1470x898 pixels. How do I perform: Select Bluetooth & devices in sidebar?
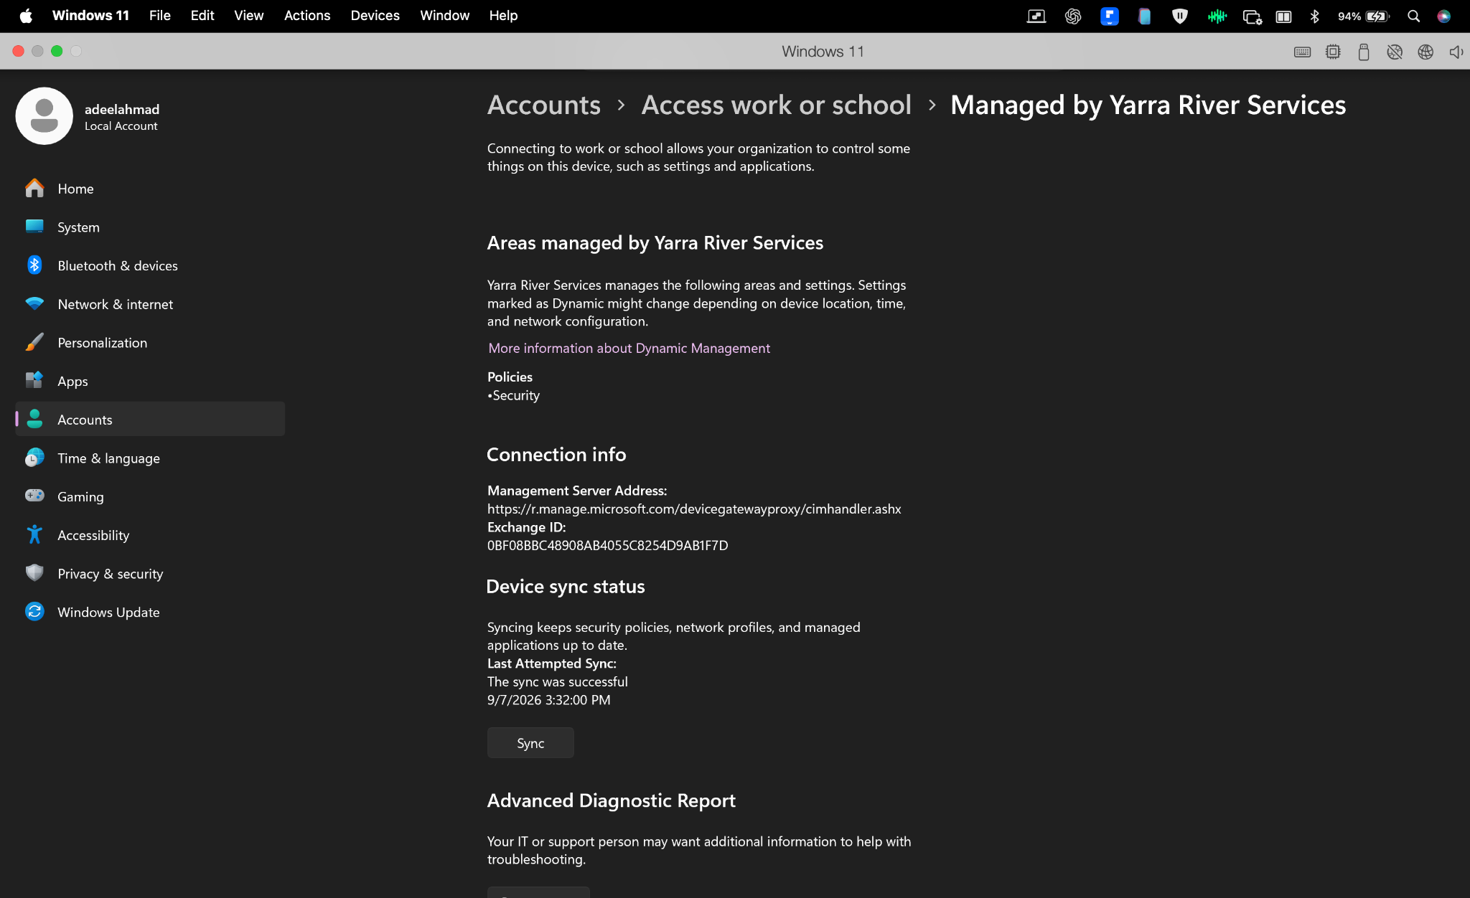click(150, 265)
